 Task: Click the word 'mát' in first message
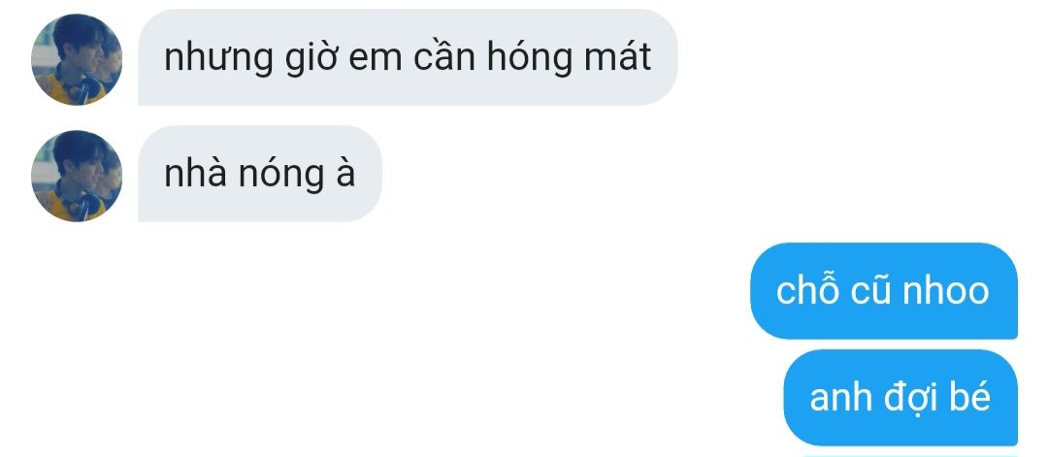click(617, 57)
